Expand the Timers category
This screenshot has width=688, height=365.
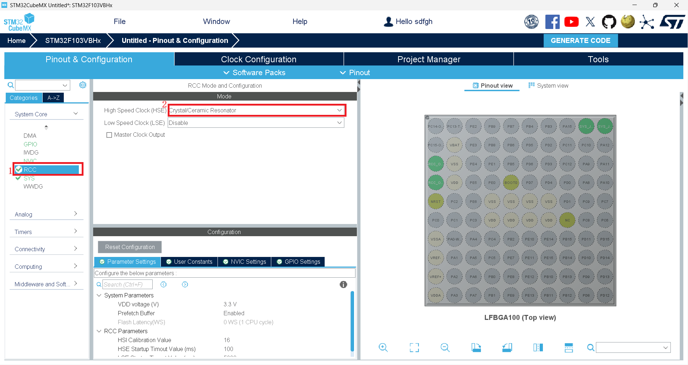46,232
